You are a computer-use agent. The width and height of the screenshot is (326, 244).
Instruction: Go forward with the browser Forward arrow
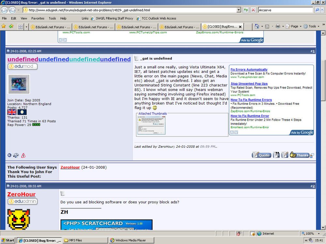click(12, 10)
